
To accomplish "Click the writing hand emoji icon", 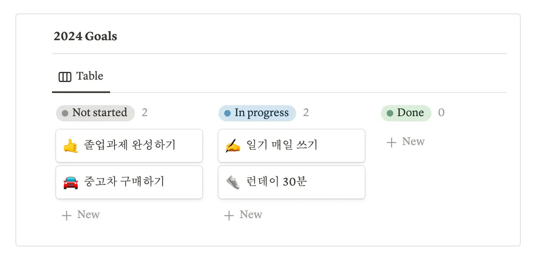I will click(x=233, y=145).
